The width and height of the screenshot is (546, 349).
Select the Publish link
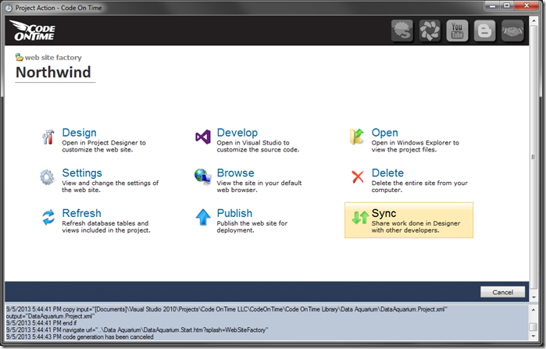point(234,213)
